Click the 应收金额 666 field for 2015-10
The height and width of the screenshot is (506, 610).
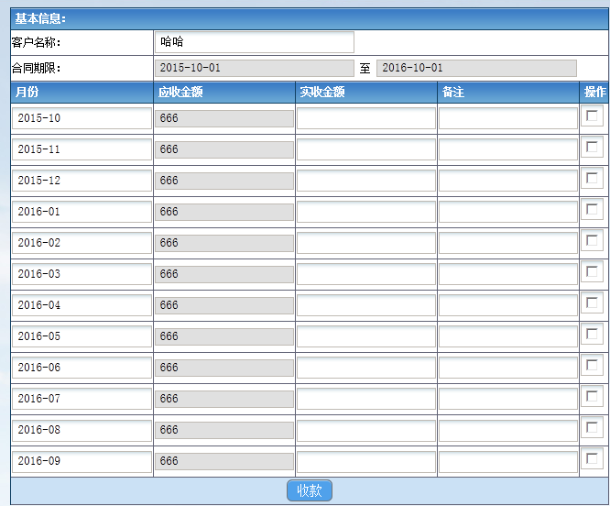(x=224, y=118)
